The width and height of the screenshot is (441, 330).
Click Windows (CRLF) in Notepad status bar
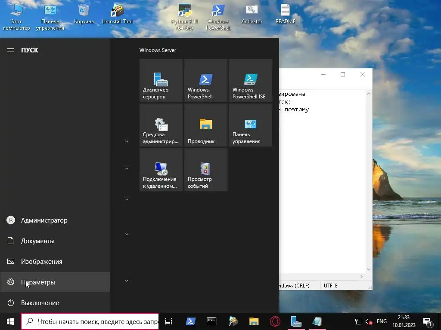point(294,286)
